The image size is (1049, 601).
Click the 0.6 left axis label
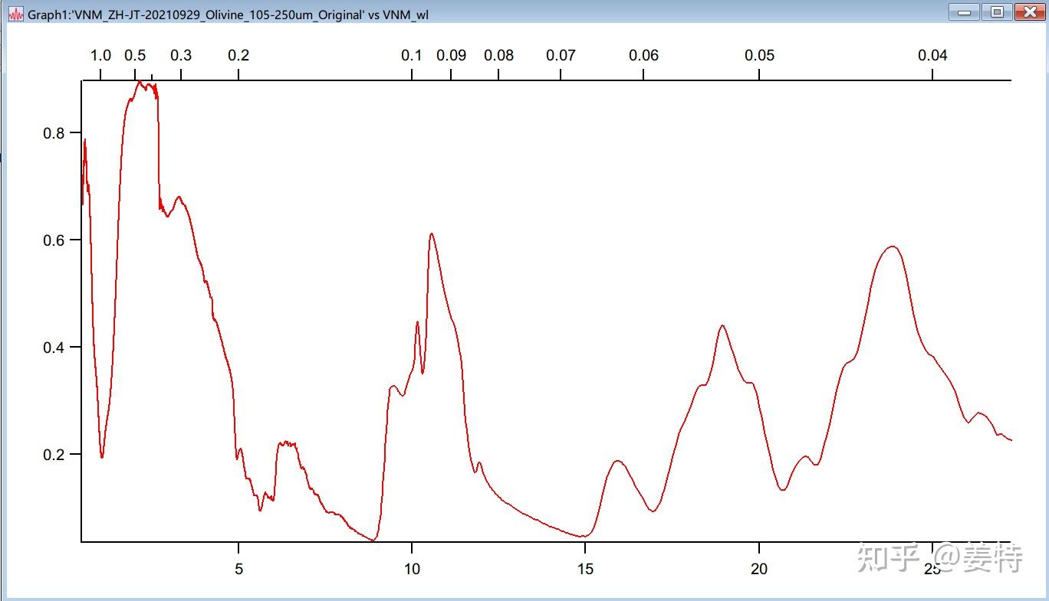(53, 240)
